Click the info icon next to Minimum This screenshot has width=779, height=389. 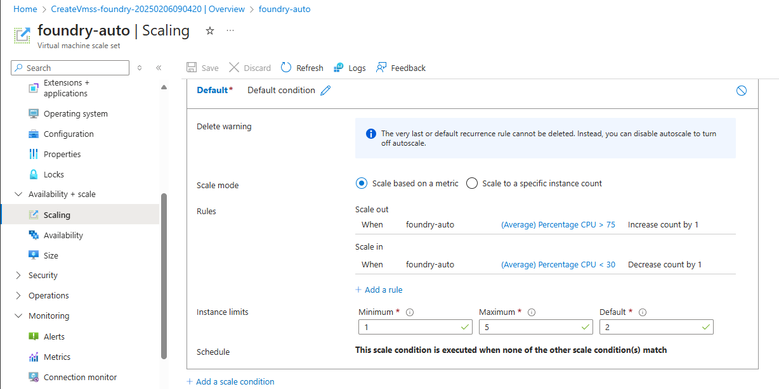[x=410, y=312]
